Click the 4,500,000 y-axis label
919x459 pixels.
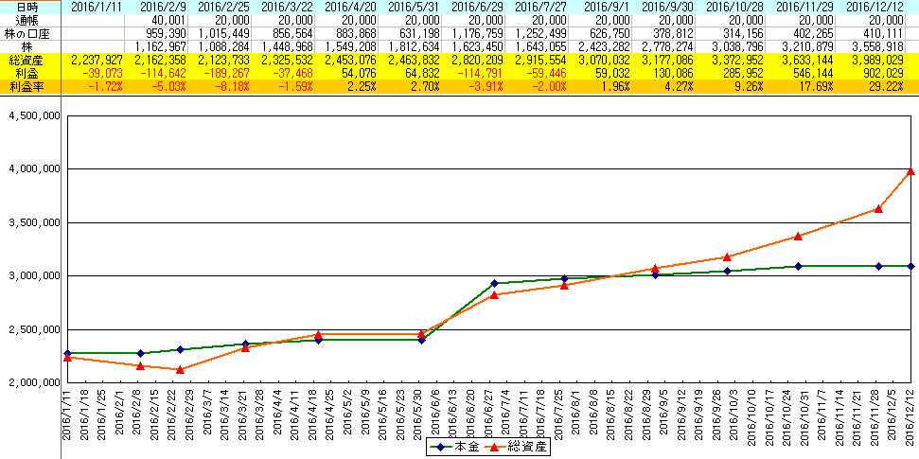[34, 115]
